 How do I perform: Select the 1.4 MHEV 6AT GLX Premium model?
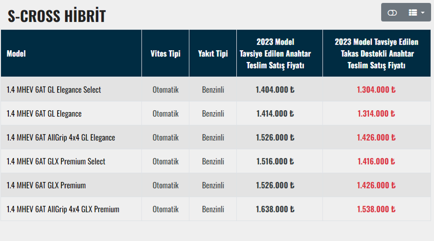pos(46,185)
